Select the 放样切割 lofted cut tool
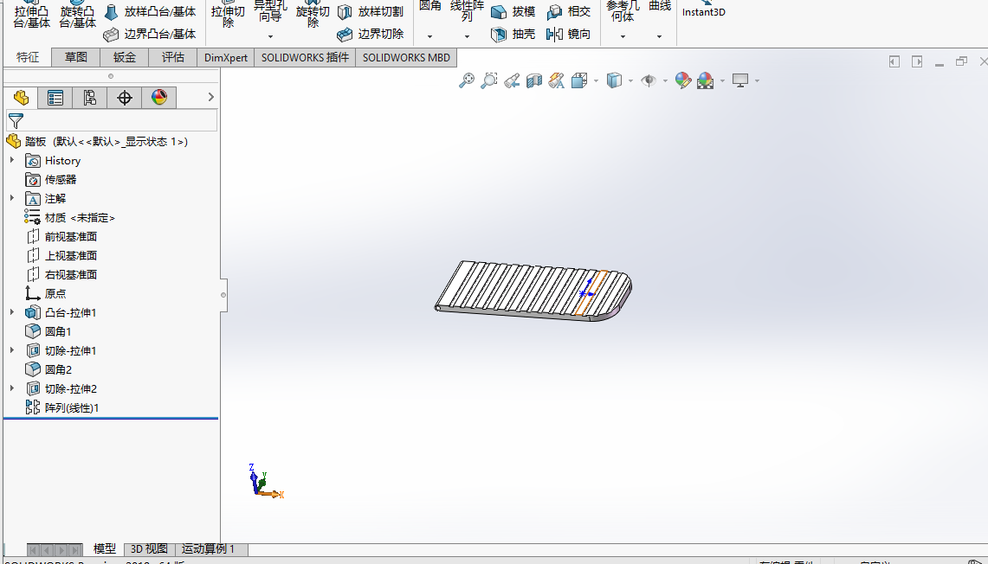Screen dimensions: 988x564 371,12
